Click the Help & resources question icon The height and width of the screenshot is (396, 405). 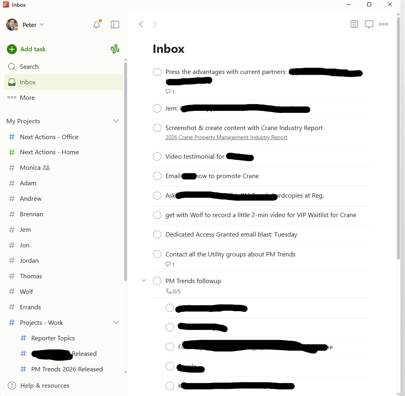[x=12, y=385]
